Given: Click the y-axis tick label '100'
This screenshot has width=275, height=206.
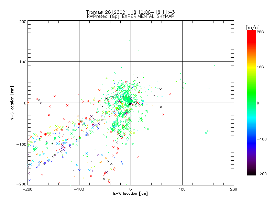Looking at the screenshot, I should point(23,62).
